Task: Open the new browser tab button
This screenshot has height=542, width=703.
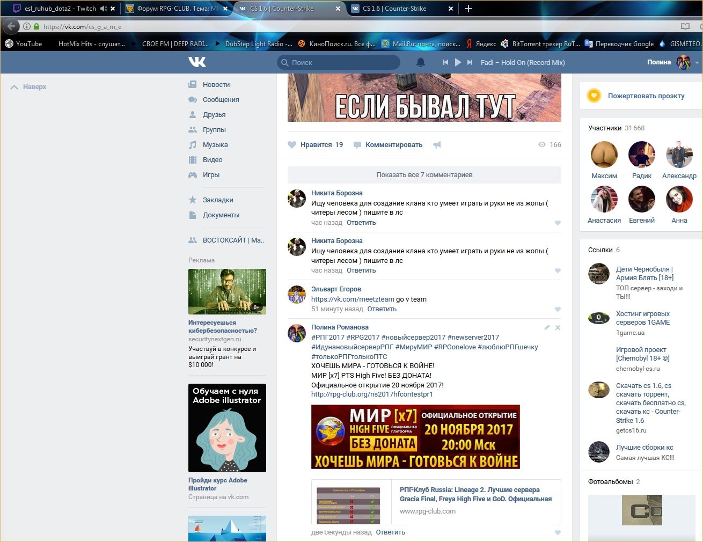Action: point(468,9)
